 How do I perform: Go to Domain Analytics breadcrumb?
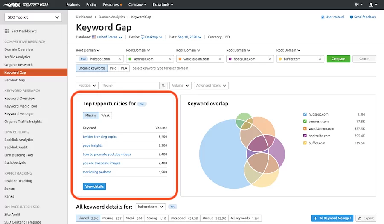(x=112, y=17)
